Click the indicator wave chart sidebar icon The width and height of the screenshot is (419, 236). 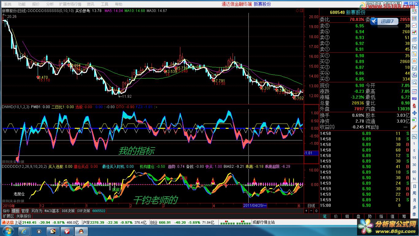click(414, 92)
